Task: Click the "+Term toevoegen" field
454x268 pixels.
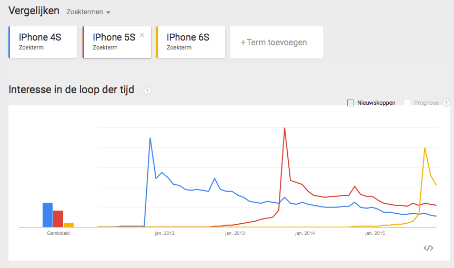Action: [276, 42]
